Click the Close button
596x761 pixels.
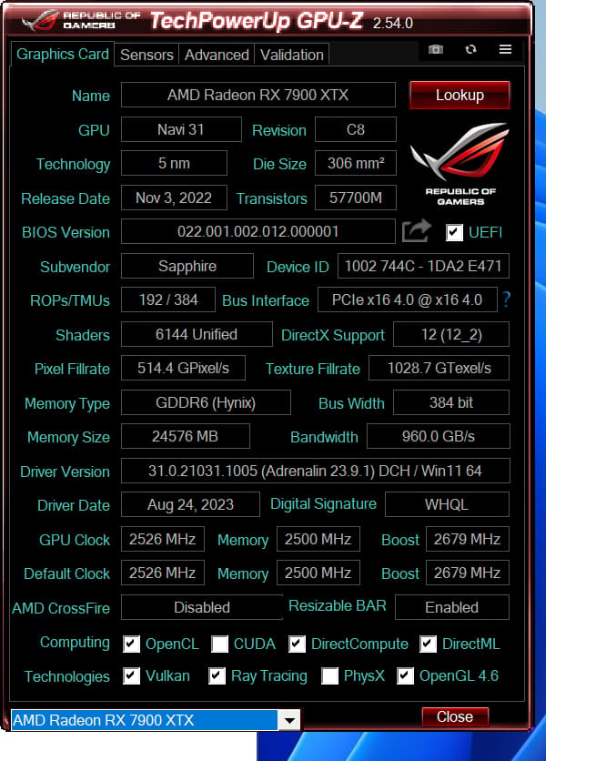click(454, 716)
